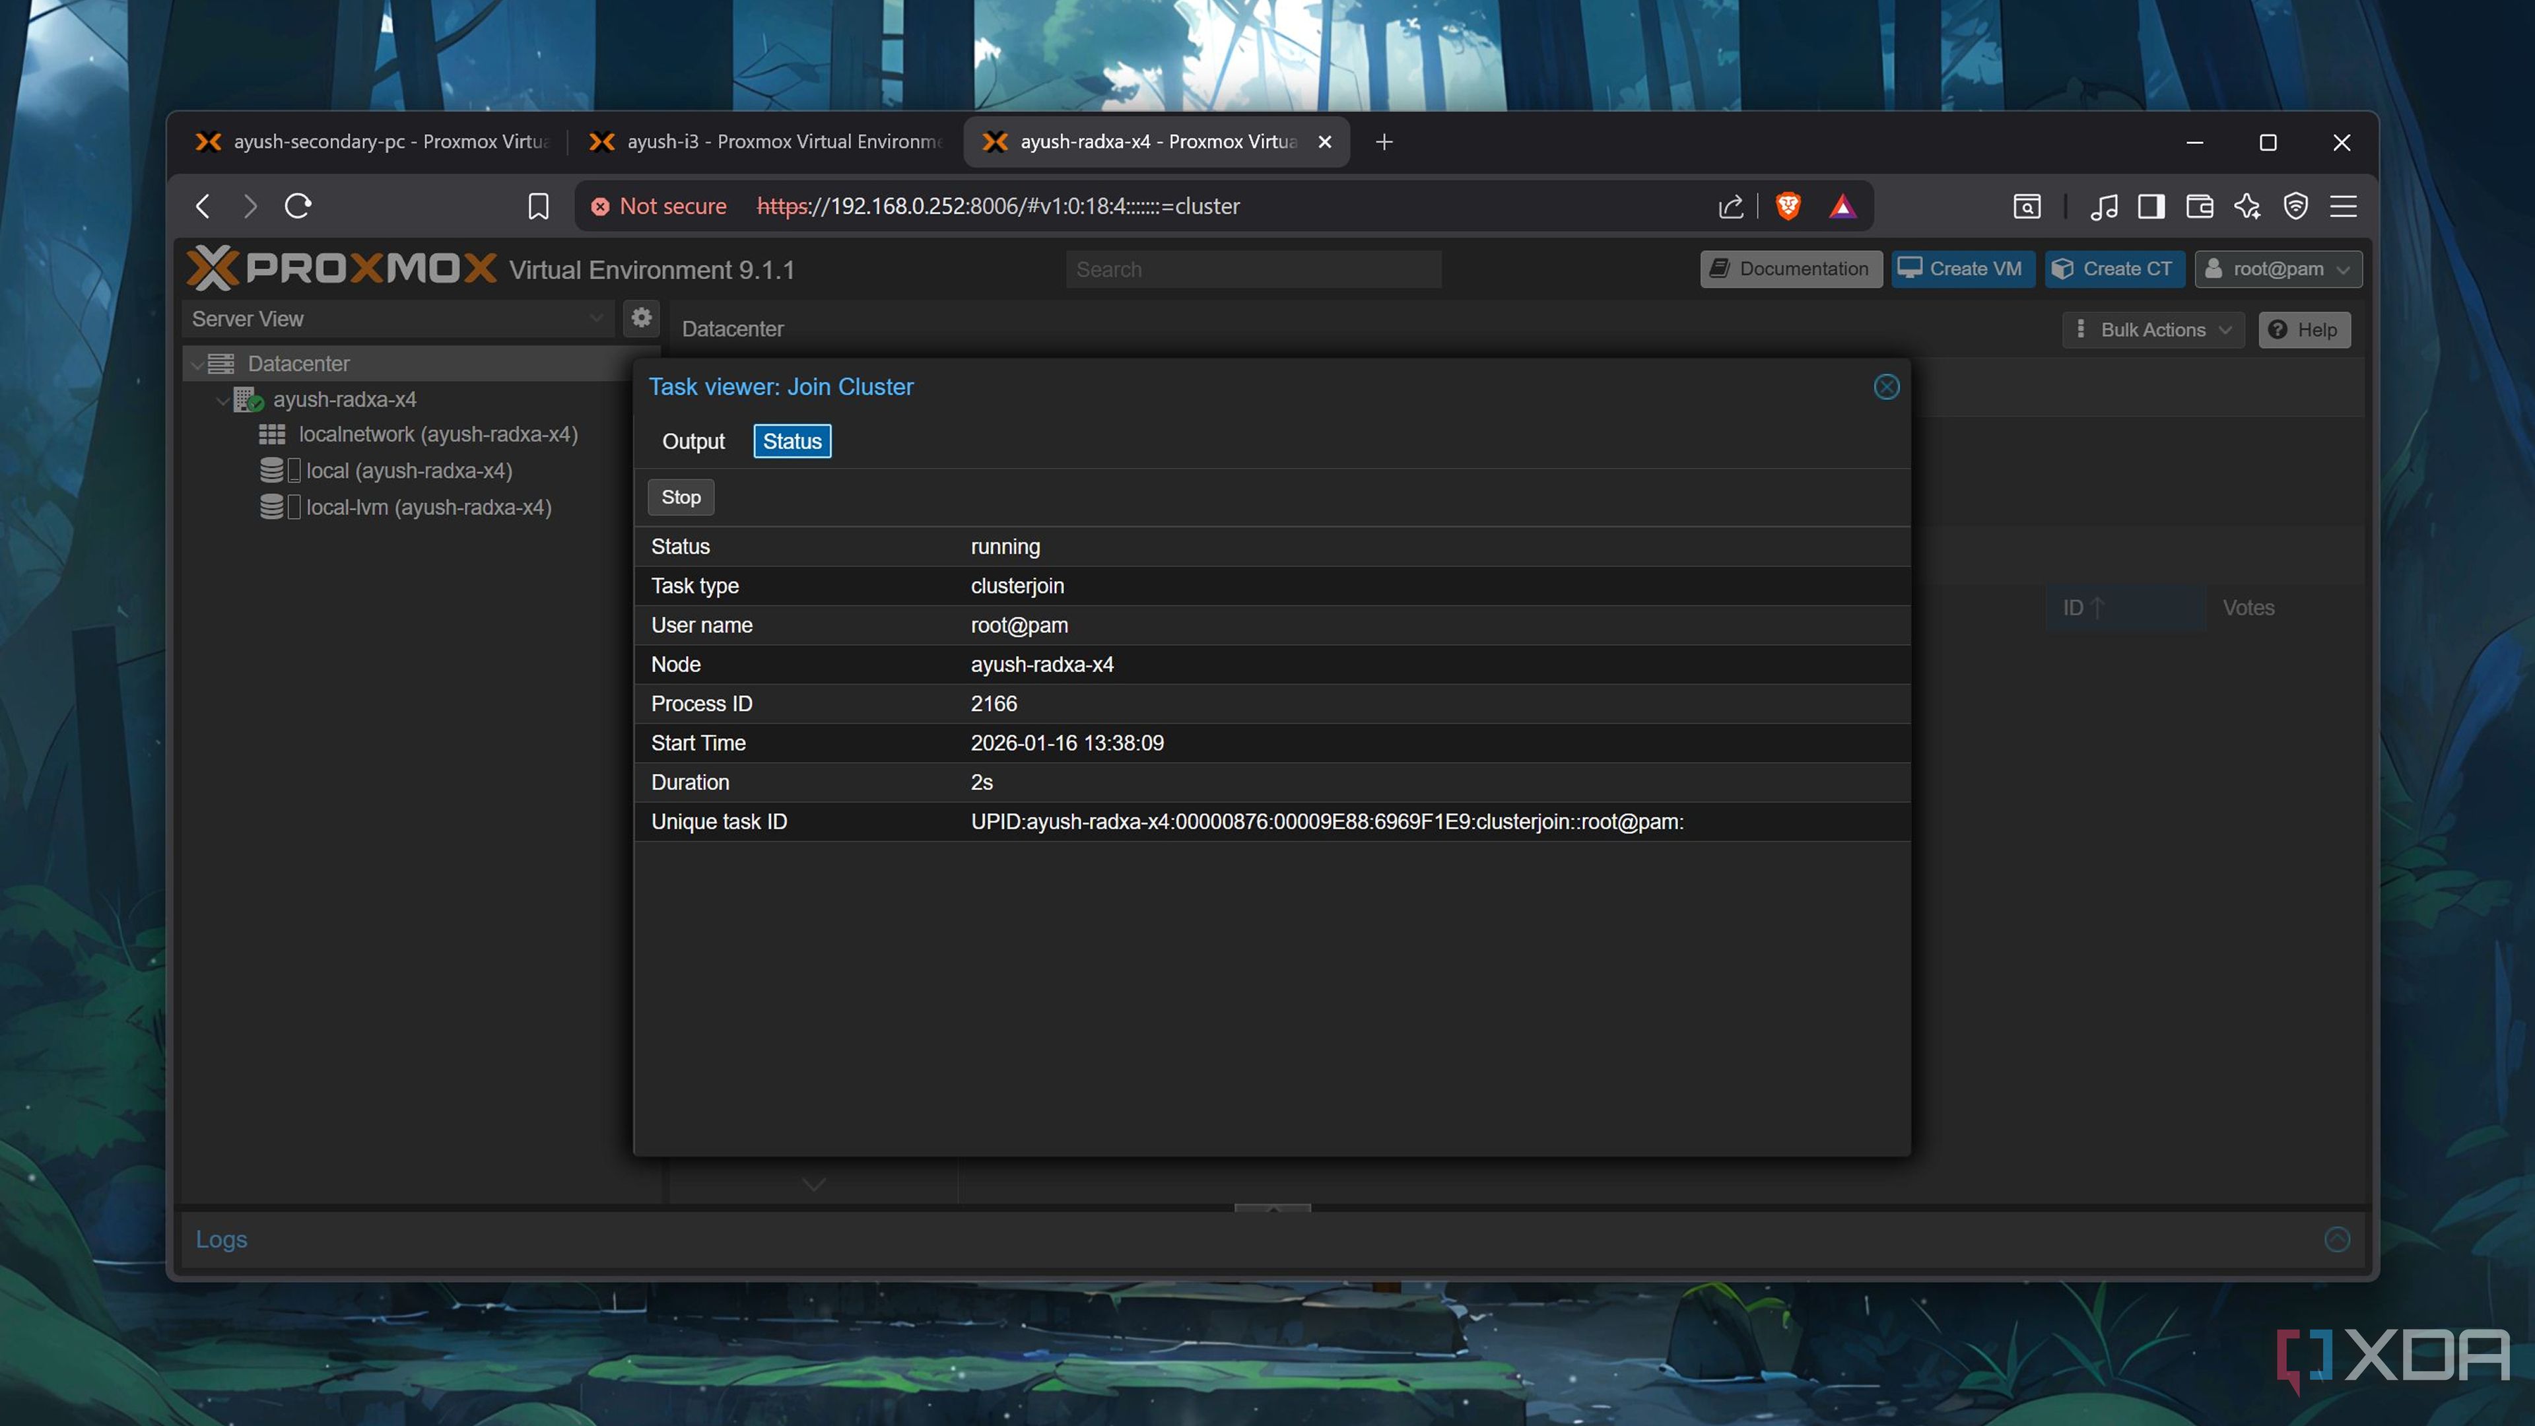The width and height of the screenshot is (2535, 1426).
Task: Click the browser back arrow
Action: 203,206
